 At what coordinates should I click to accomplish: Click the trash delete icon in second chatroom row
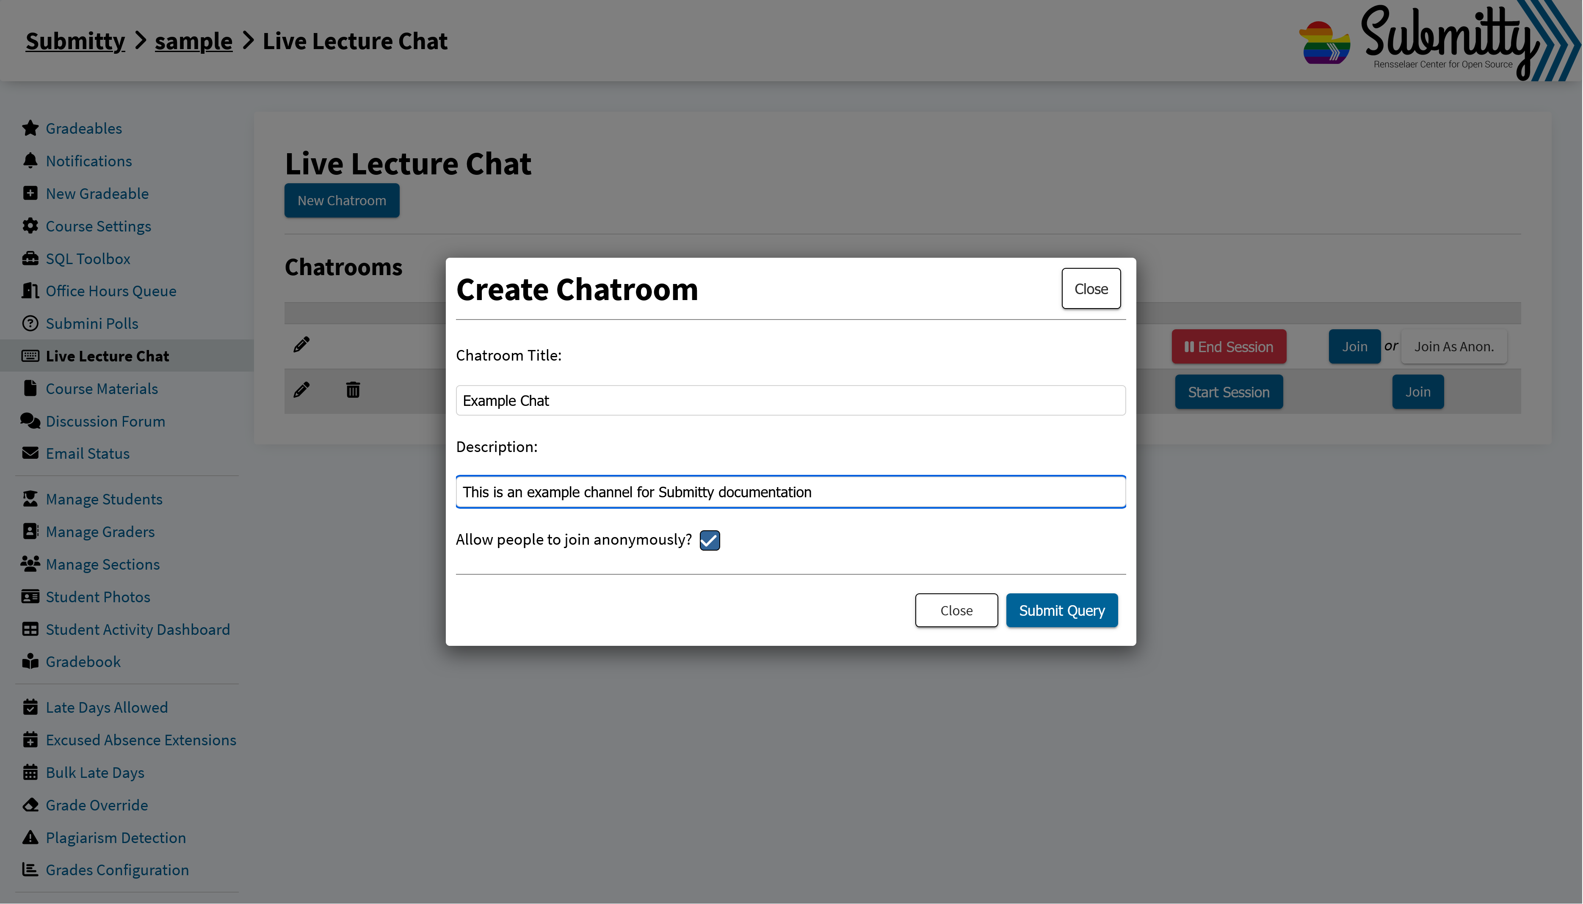coord(353,390)
